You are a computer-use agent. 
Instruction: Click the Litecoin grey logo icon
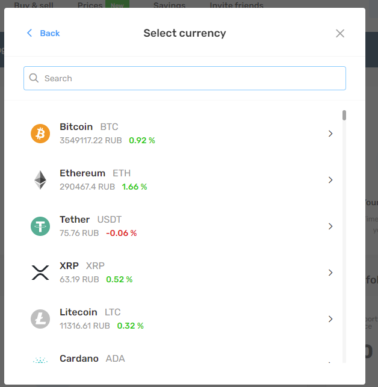[x=40, y=319]
